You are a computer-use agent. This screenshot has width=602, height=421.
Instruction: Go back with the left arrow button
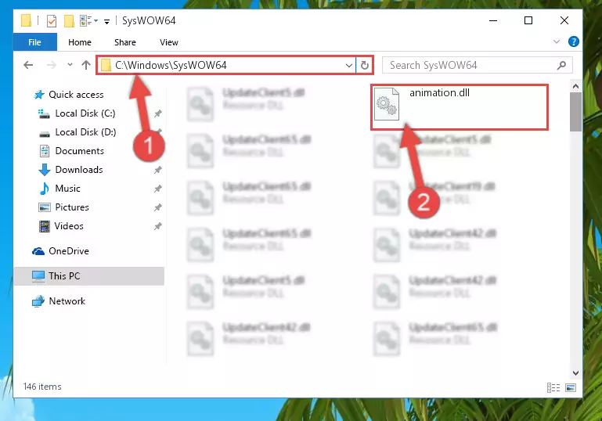28,65
